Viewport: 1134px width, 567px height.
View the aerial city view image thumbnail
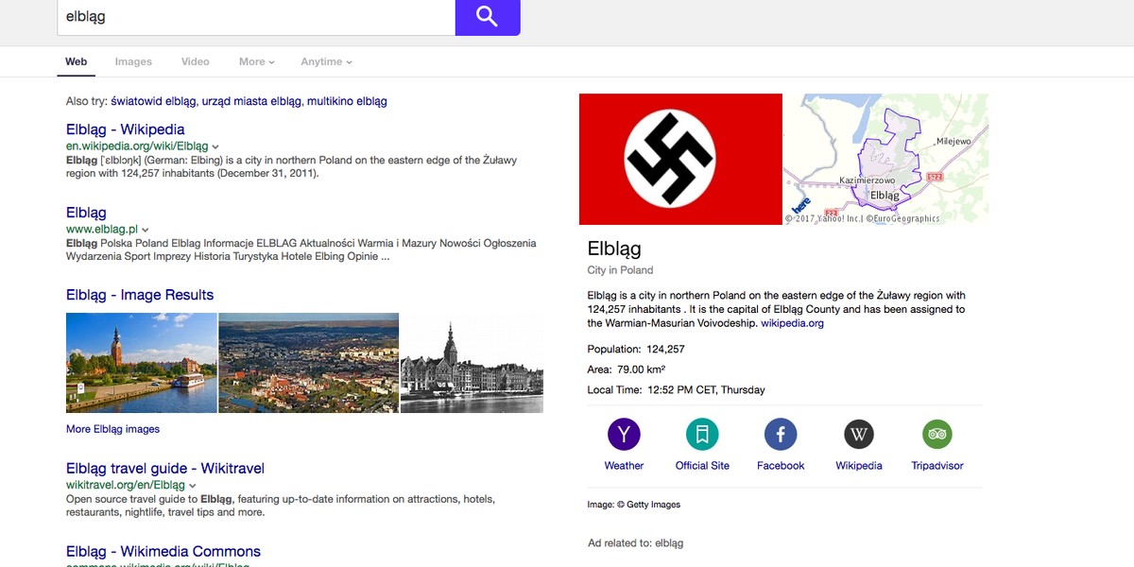point(309,363)
